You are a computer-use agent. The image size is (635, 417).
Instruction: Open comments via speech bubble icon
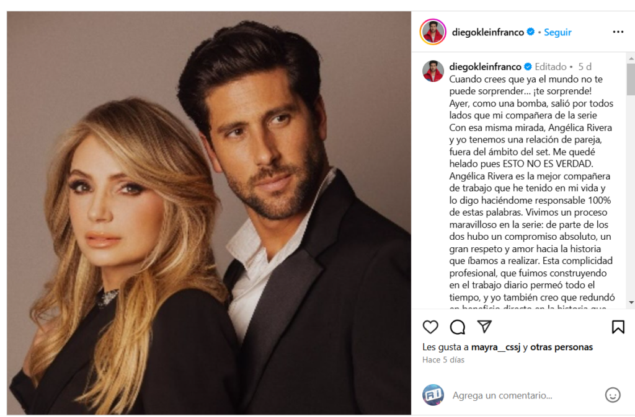tap(457, 327)
